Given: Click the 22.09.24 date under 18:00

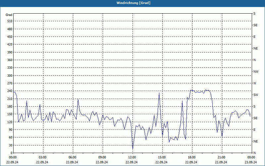Looking at the screenshot, I should pos(191,162).
